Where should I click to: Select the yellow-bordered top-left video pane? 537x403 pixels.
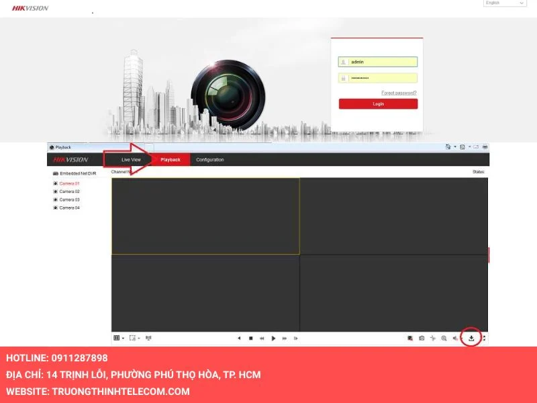205,216
